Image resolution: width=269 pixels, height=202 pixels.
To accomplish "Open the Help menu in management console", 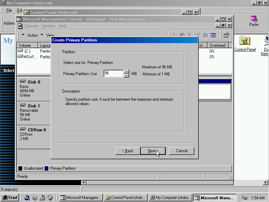I will [63, 26].
